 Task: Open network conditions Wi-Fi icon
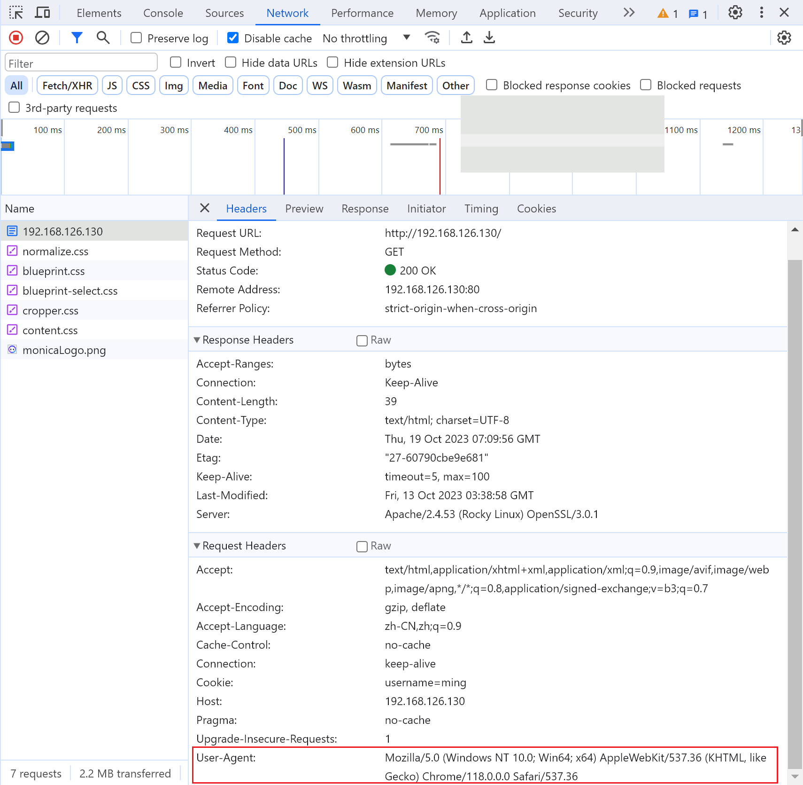tap(432, 38)
